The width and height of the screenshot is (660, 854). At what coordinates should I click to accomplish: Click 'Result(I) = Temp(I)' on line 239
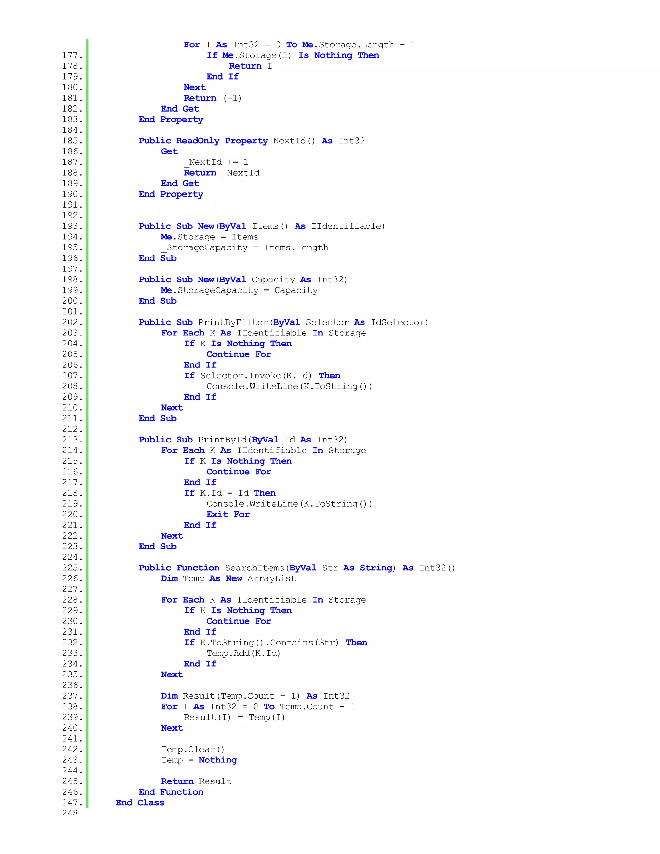(234, 718)
